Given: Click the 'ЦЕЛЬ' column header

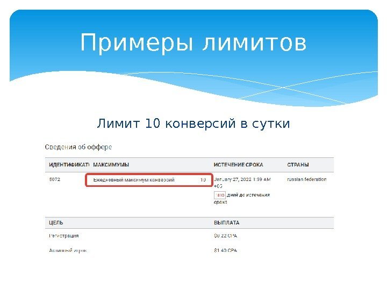Looking at the screenshot, I should [x=56, y=223].
